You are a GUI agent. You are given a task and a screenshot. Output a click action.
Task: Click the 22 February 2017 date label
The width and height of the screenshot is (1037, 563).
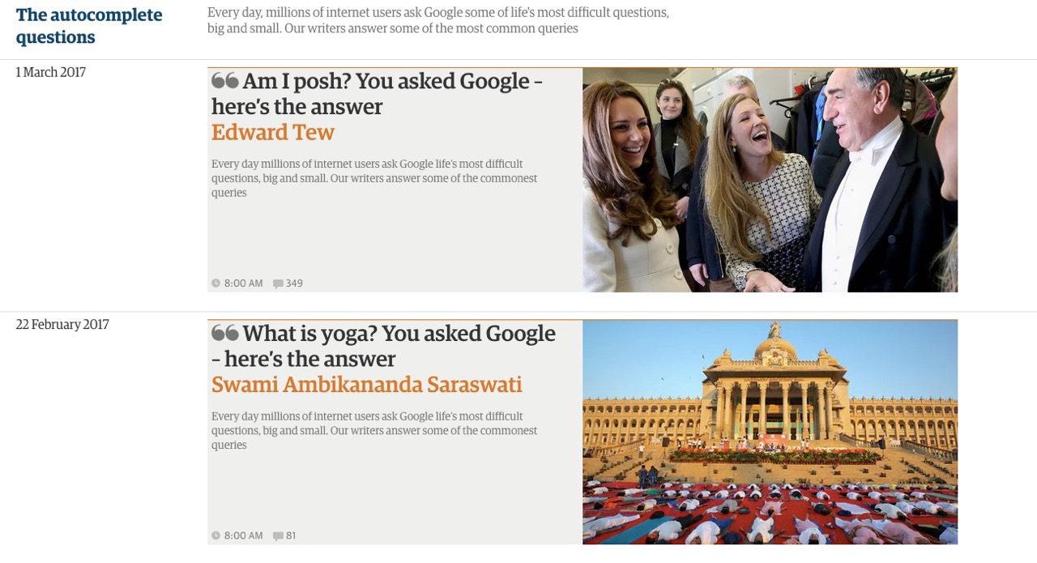pos(62,325)
